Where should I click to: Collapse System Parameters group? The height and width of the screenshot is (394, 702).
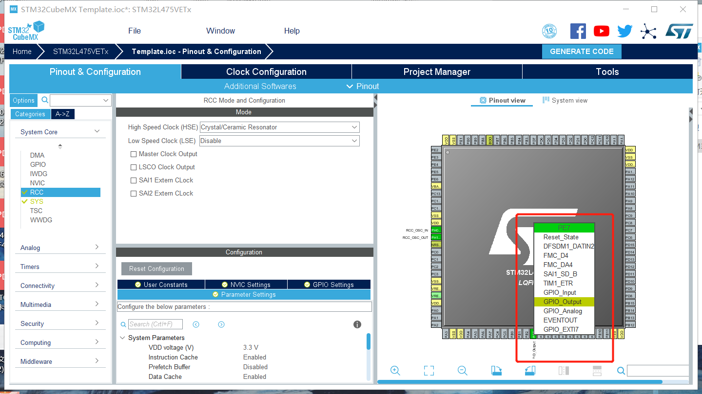[122, 338]
